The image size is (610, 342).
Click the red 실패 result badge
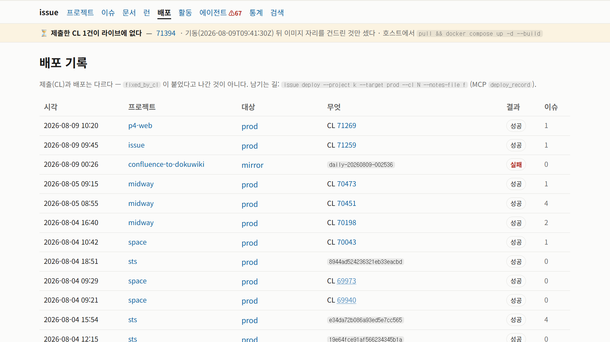[x=516, y=165]
